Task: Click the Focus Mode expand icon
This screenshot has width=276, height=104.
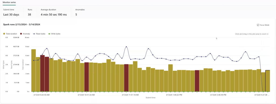Action: (x=258, y=25)
